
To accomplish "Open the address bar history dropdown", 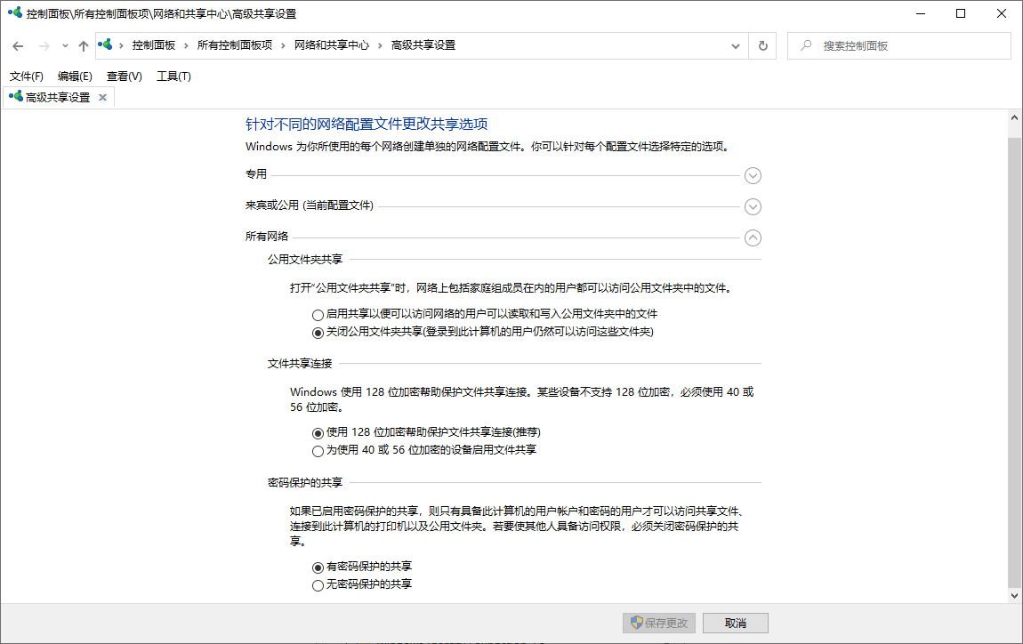I will coord(736,45).
